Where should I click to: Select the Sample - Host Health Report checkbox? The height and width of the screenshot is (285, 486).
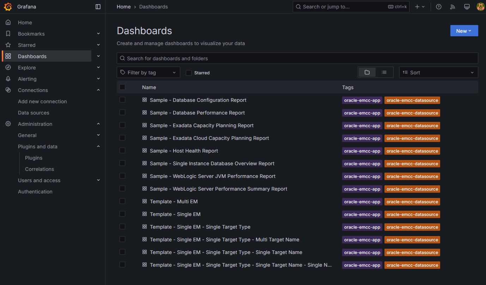(122, 150)
